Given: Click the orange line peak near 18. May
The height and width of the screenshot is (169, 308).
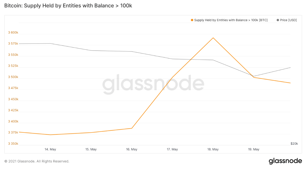Looking at the screenshot, I should [x=213, y=38].
